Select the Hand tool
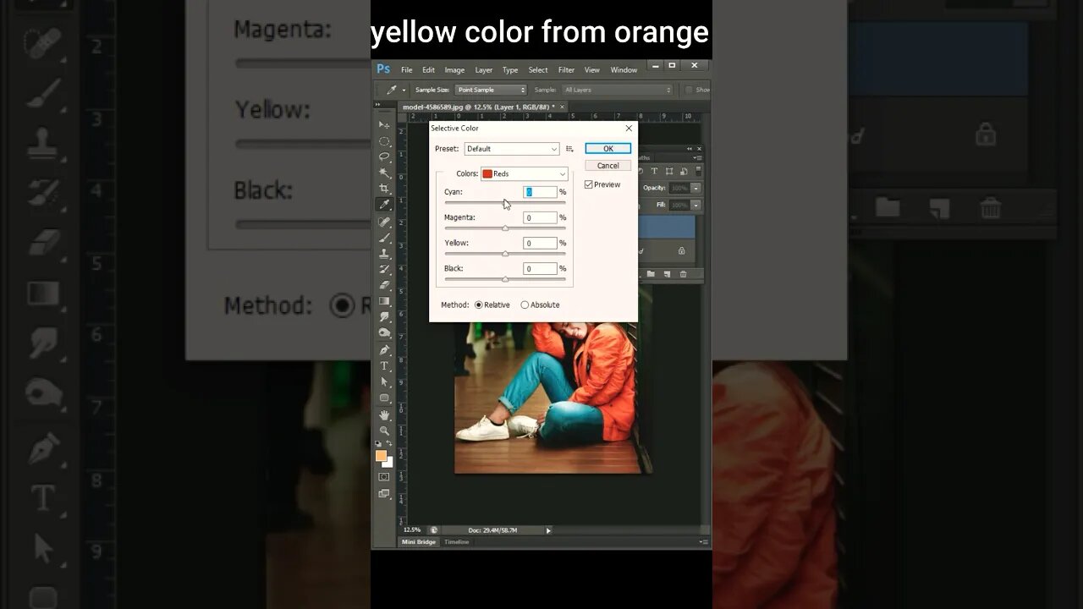The image size is (1083, 609). 384,415
